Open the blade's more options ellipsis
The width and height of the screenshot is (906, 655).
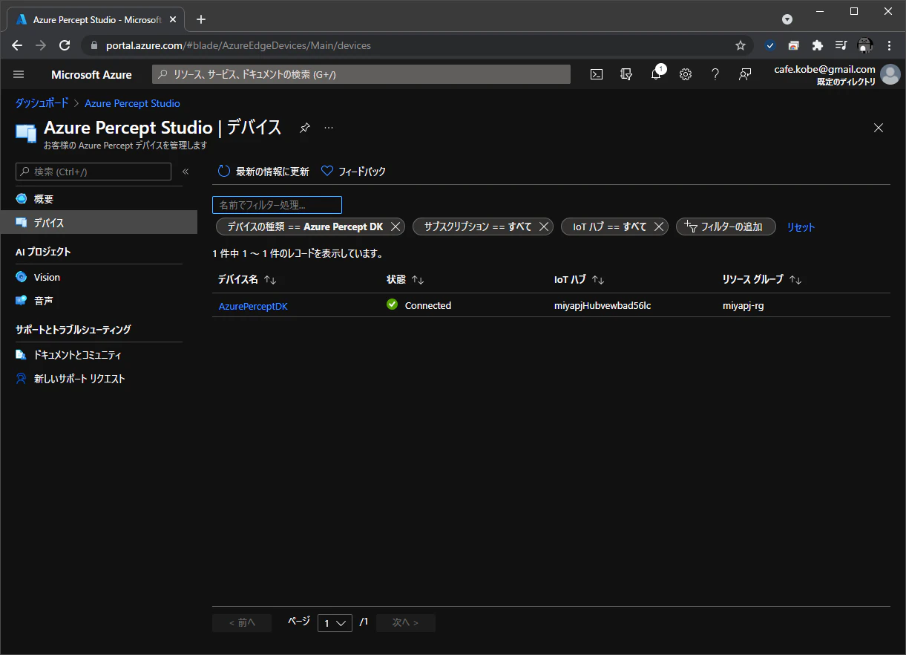coord(329,128)
